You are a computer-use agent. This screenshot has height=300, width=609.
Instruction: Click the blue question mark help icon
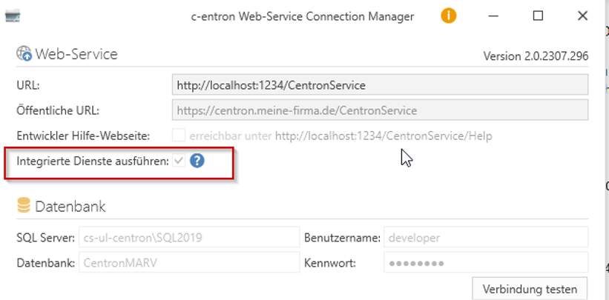197,160
